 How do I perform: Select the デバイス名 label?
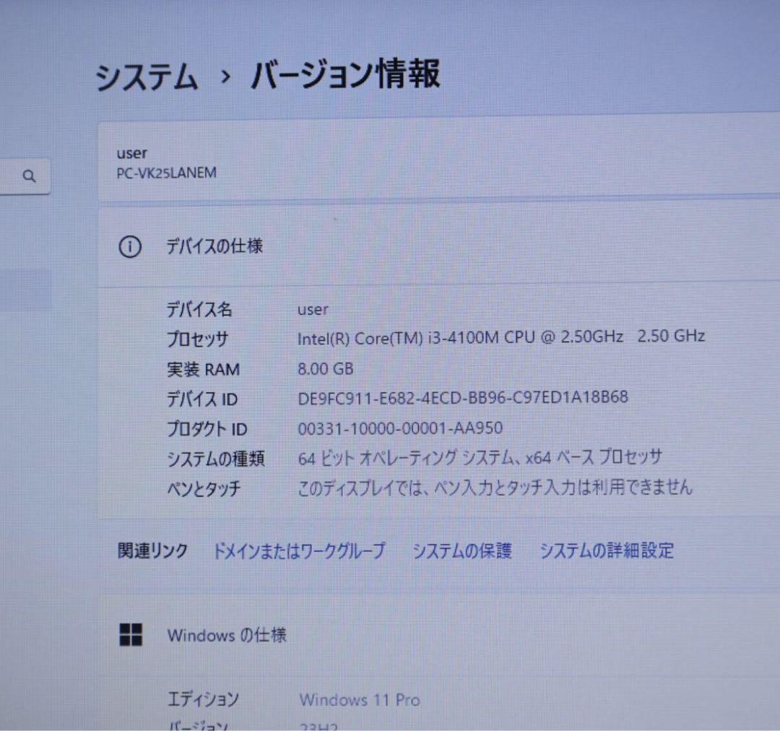199,309
